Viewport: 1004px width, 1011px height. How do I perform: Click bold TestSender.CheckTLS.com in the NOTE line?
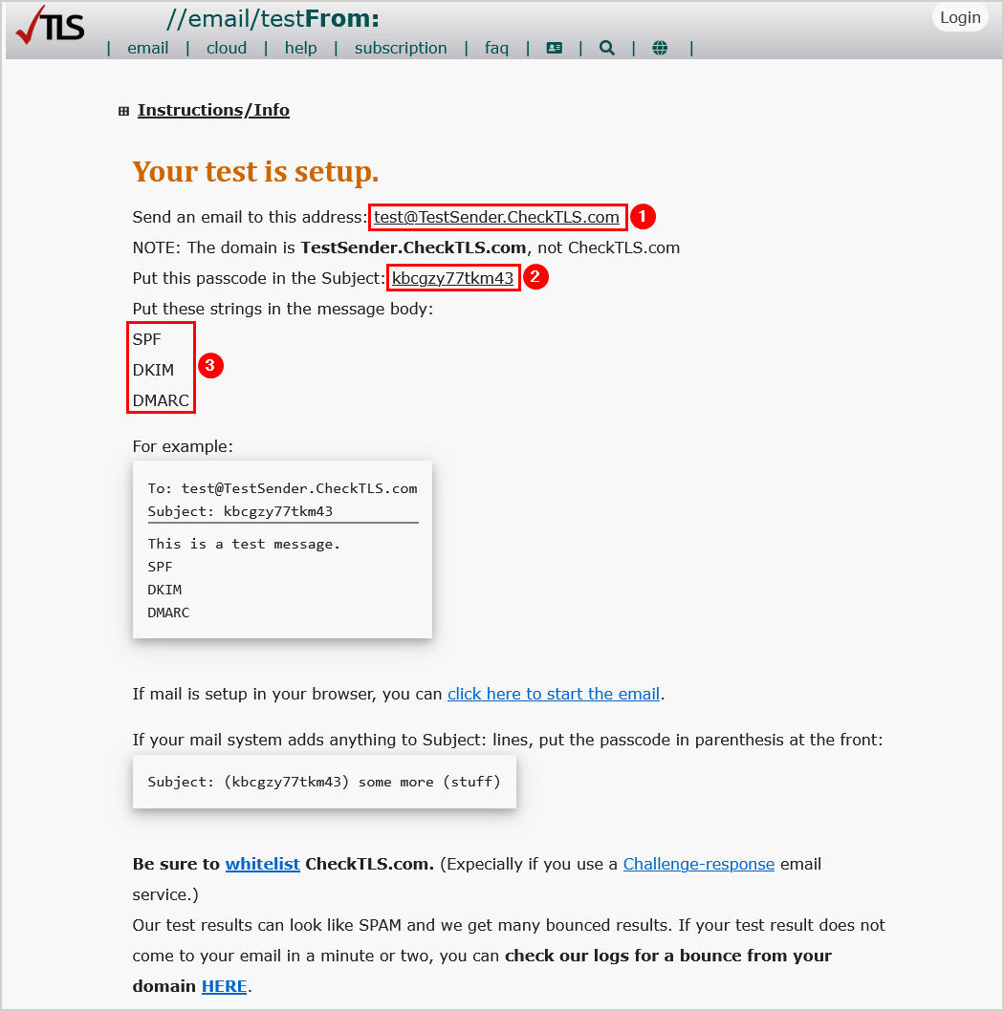tap(413, 247)
